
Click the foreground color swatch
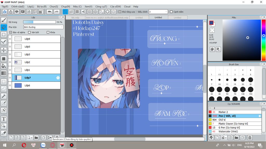[211, 23]
